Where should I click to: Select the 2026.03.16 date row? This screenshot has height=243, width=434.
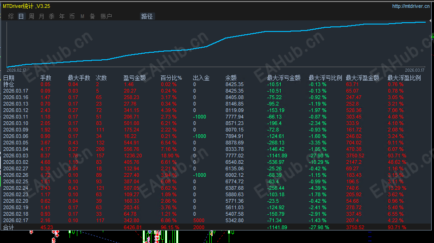coord(15,97)
